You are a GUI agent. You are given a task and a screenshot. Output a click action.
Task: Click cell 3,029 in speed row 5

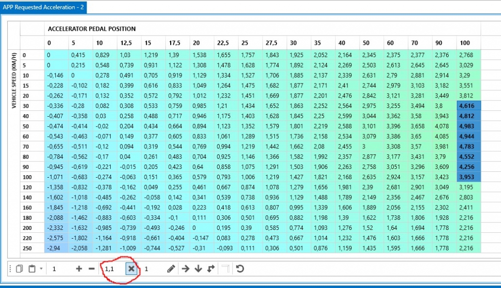(468, 65)
